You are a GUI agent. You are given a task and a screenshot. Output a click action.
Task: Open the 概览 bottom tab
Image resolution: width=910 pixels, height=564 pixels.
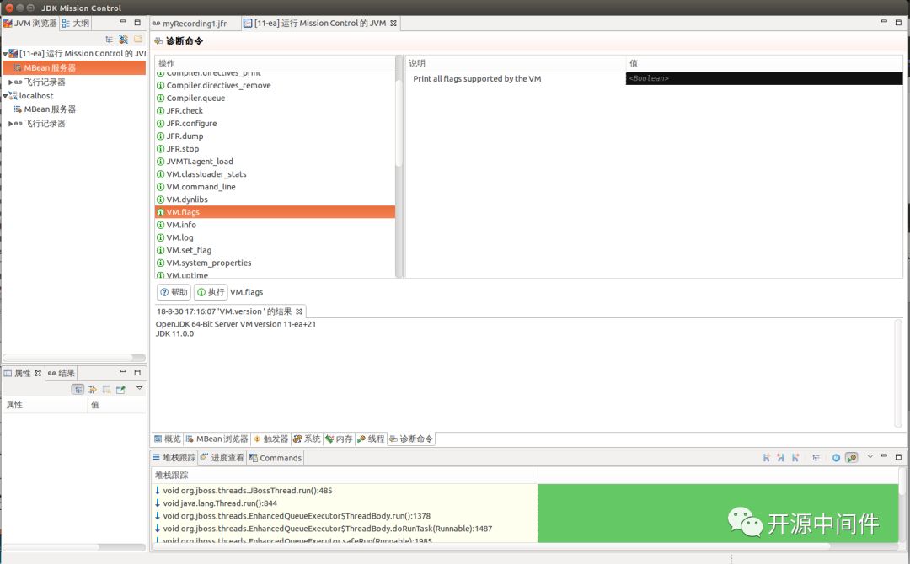point(167,439)
